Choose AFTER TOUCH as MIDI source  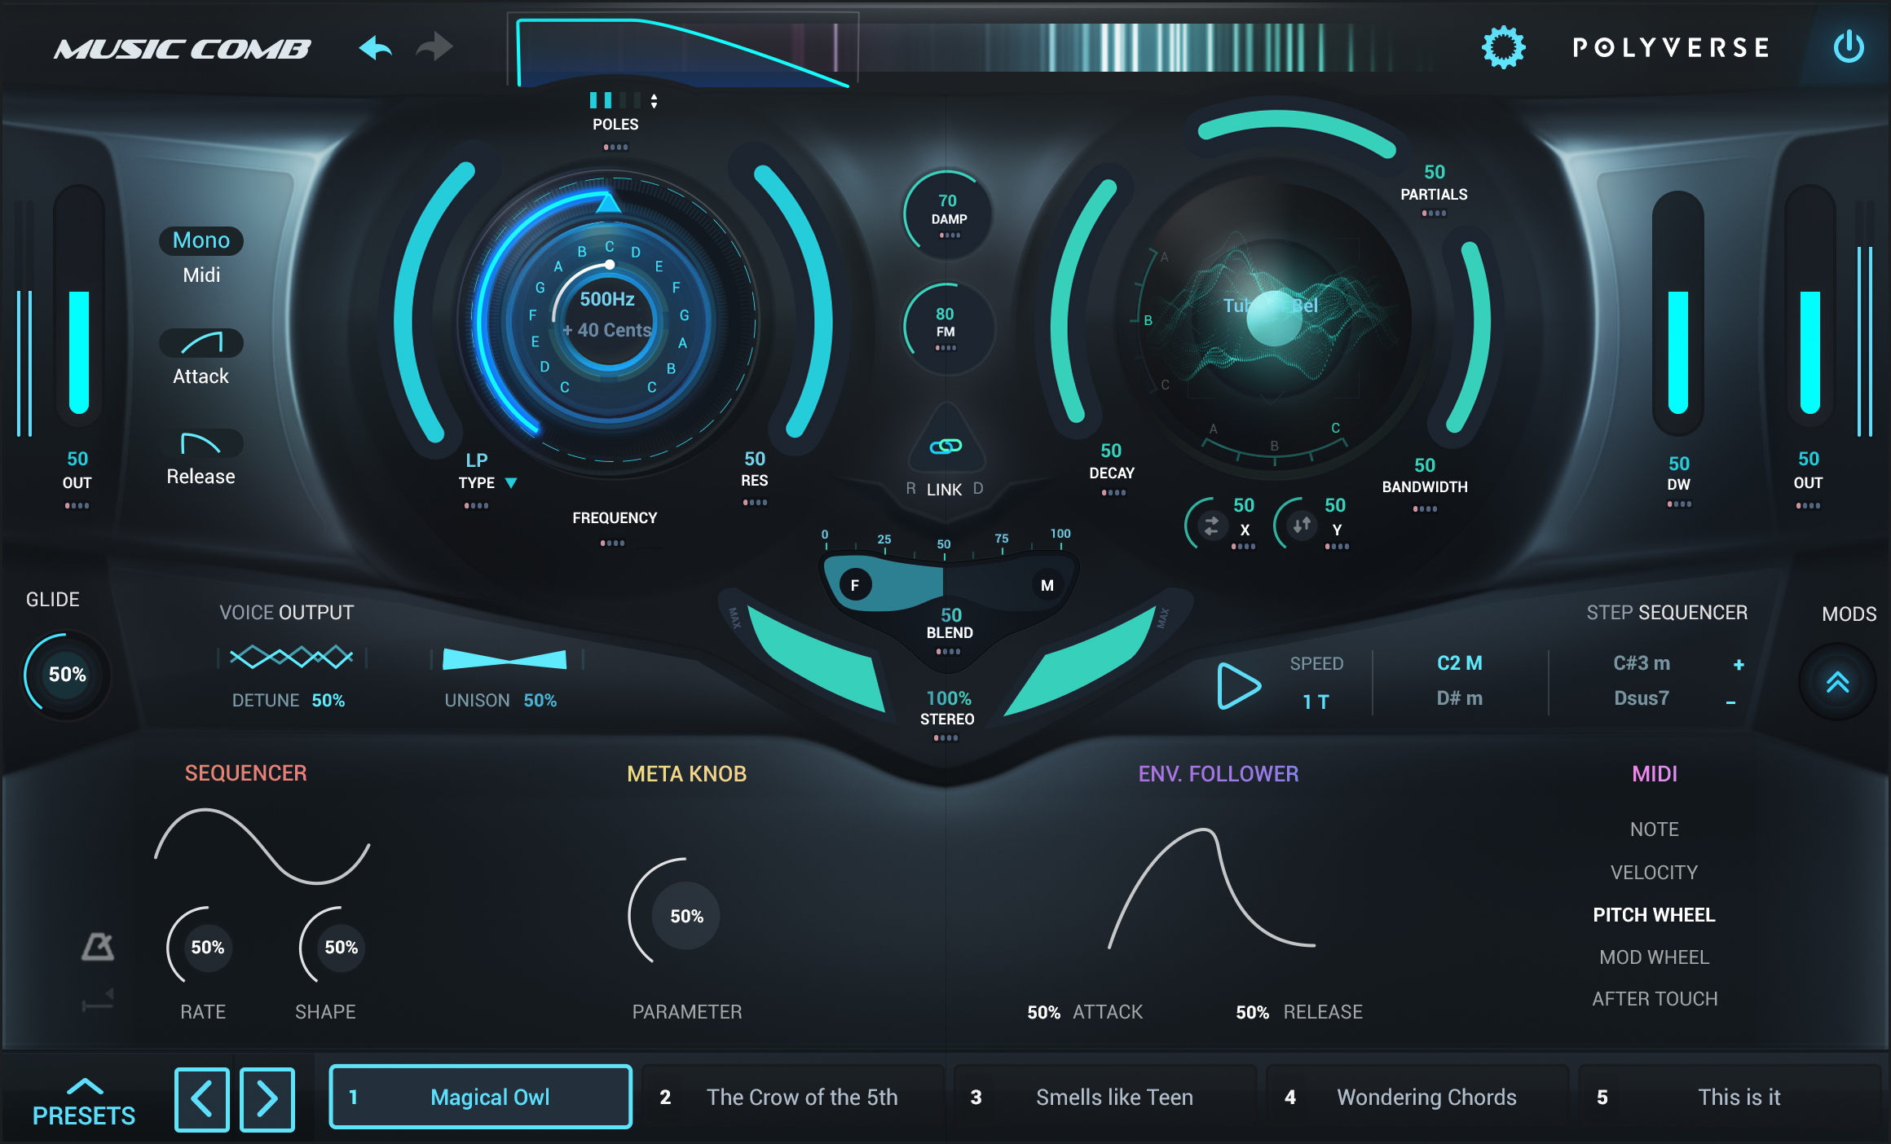tap(1655, 999)
